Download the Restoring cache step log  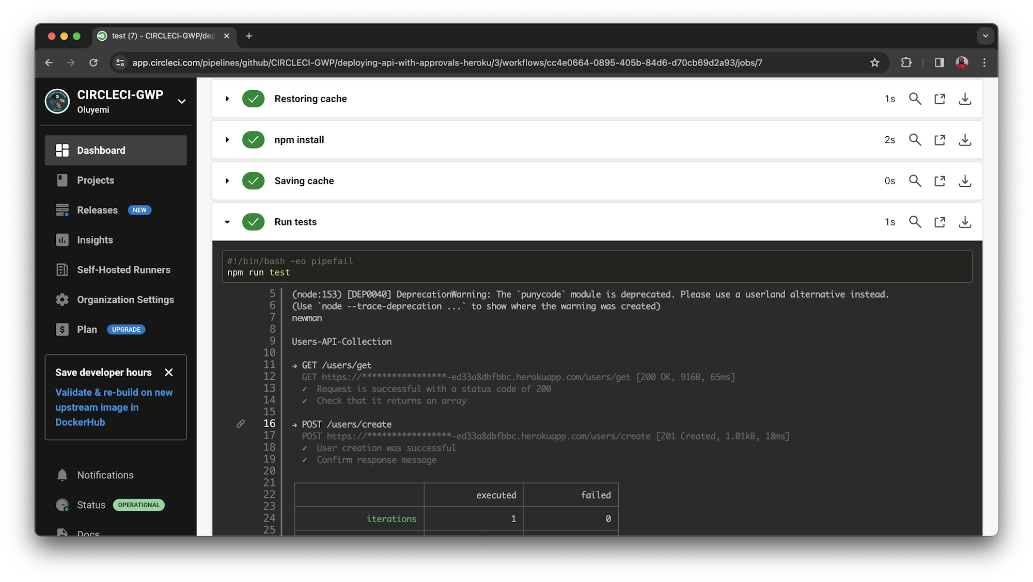click(965, 99)
